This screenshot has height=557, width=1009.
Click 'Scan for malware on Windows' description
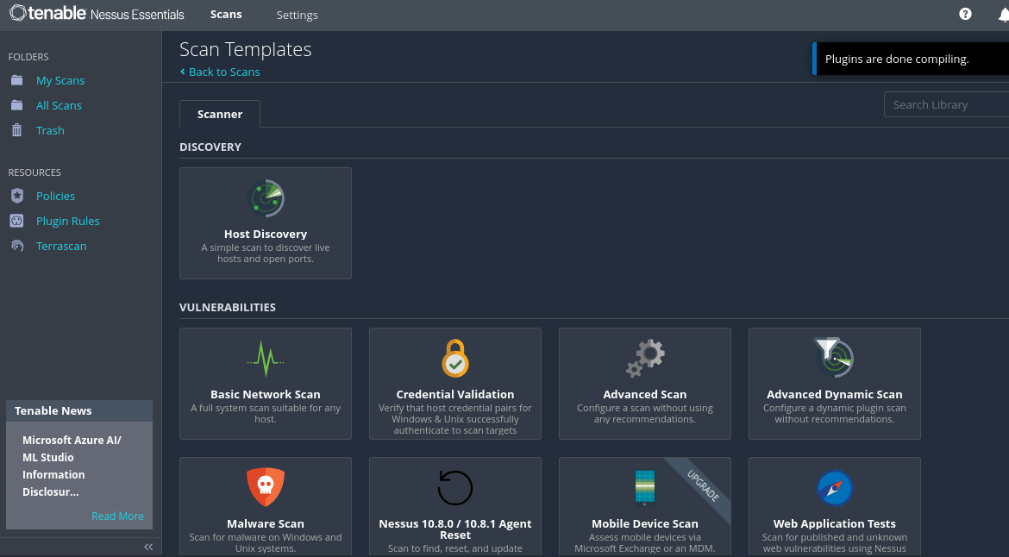(x=265, y=543)
